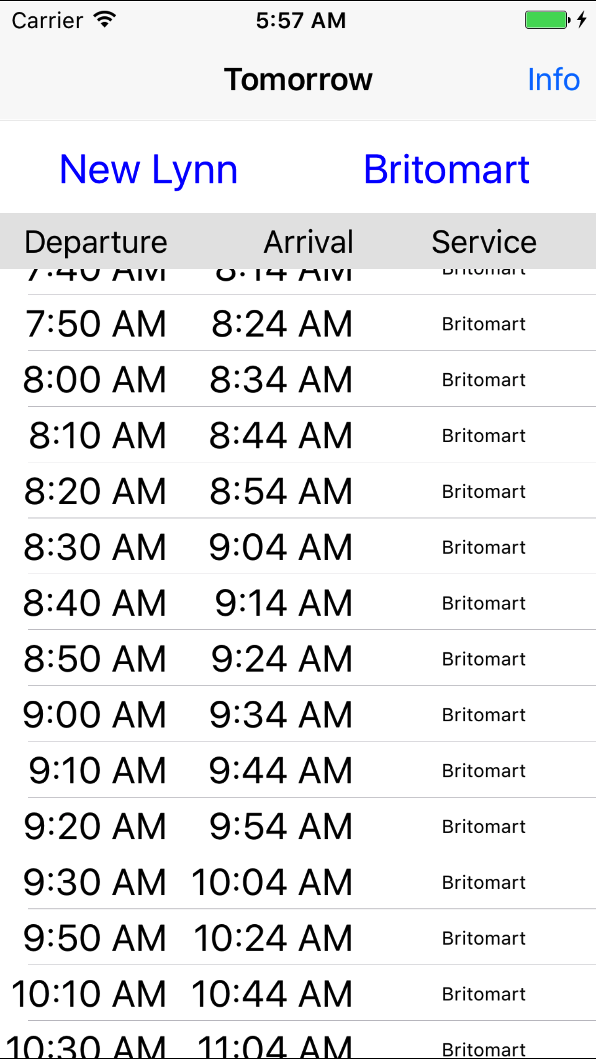Change origin station New Lynn

(x=149, y=169)
